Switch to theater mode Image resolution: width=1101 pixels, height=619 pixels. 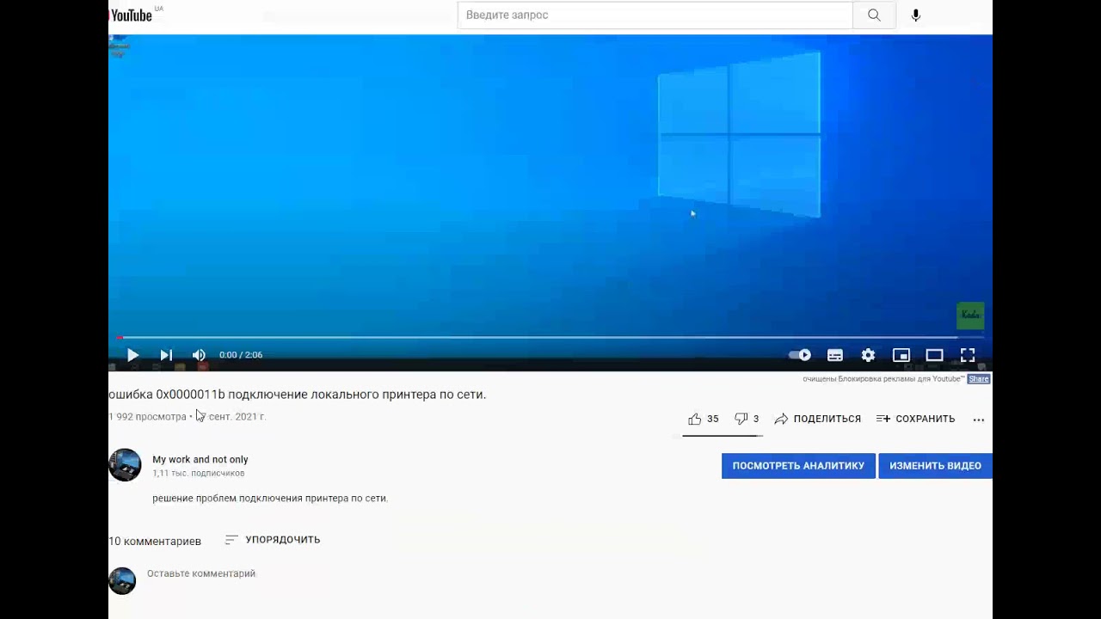tap(934, 355)
